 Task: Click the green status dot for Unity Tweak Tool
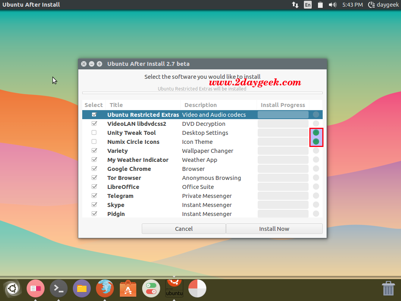[x=316, y=132]
